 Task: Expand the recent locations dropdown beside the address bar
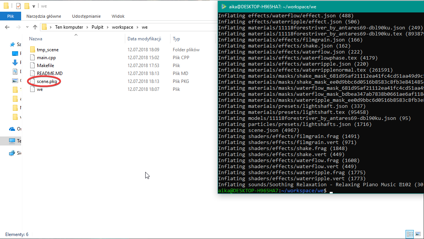pos(27,27)
